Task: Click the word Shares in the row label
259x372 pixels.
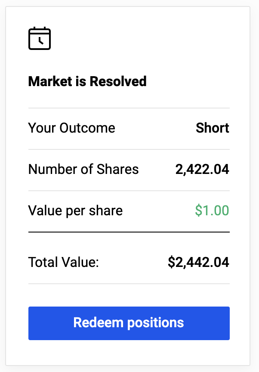Action: (x=118, y=169)
